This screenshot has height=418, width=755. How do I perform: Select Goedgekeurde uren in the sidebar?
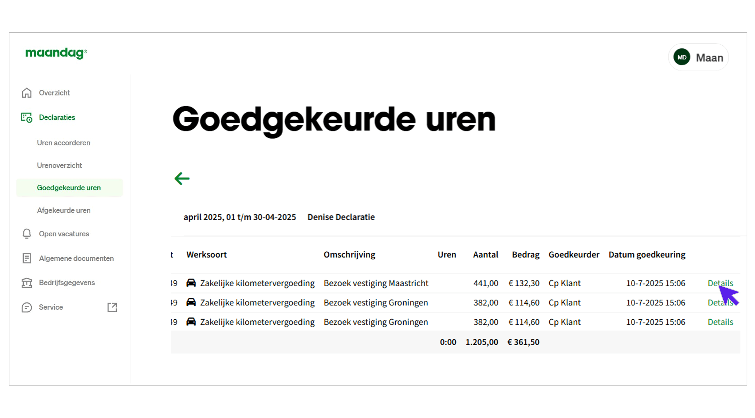(69, 188)
